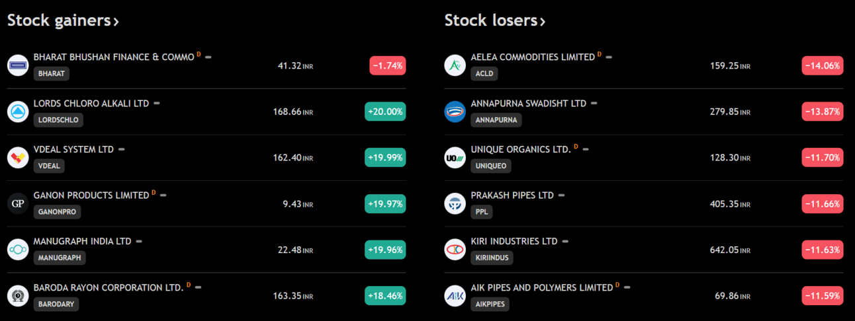
Task: Open the Stock losers full list
Action: point(495,20)
